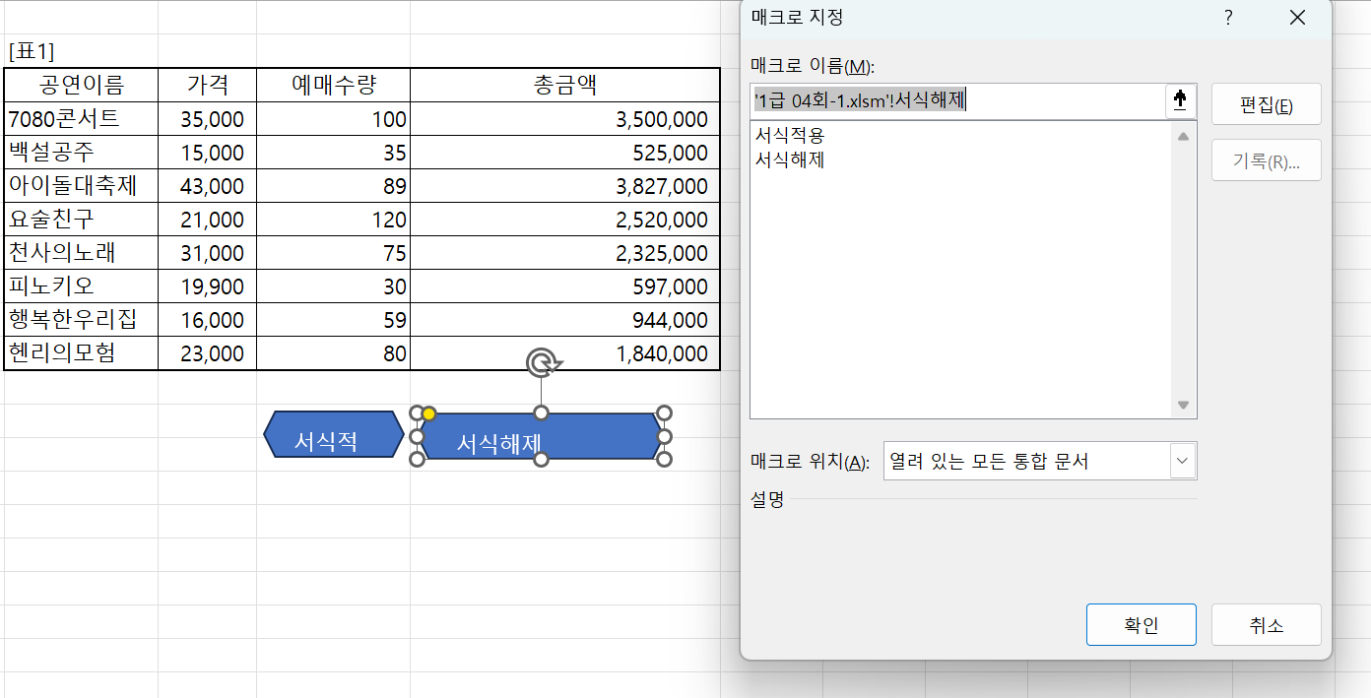This screenshot has width=1371, height=698.
Task: Cancel the dialog with 취소
Action: point(1266,625)
